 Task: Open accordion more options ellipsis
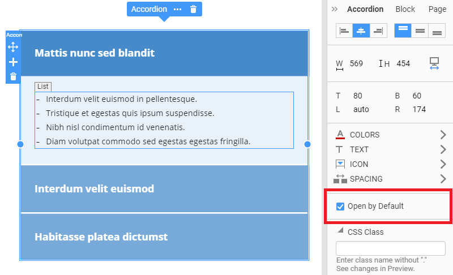click(177, 9)
